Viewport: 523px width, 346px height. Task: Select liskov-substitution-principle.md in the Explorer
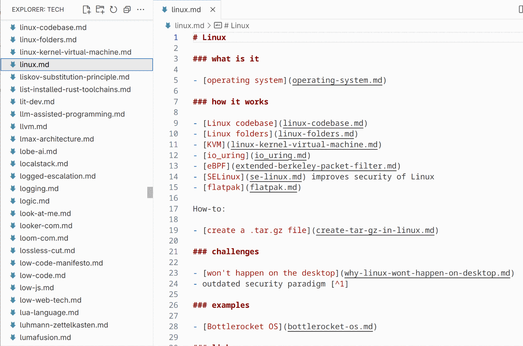coord(75,77)
